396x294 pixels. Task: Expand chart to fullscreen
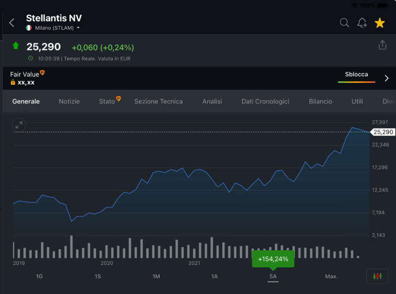(x=19, y=125)
